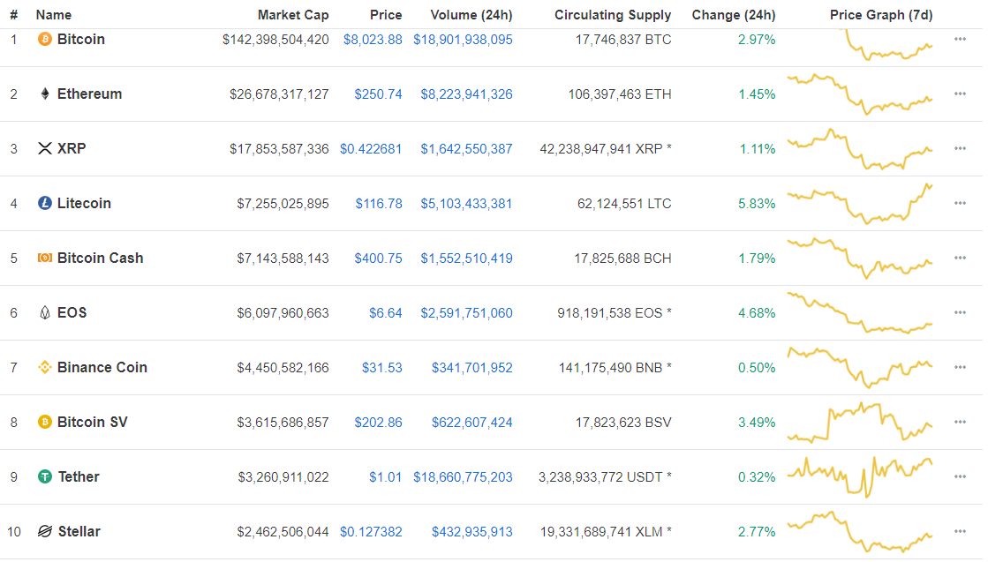
Task: Click the Stellar logo icon
Action: tap(45, 532)
